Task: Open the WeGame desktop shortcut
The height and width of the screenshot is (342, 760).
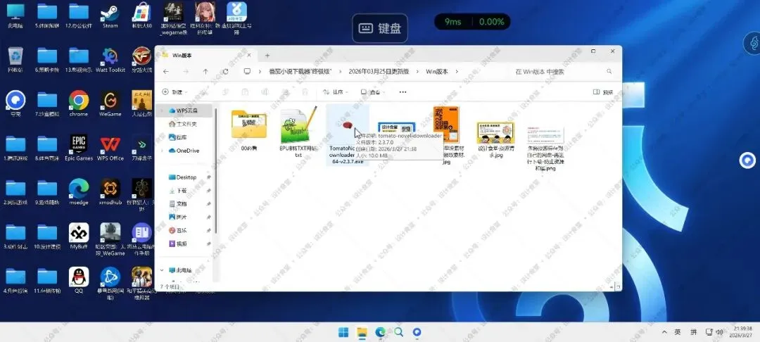Action: [x=110, y=103]
